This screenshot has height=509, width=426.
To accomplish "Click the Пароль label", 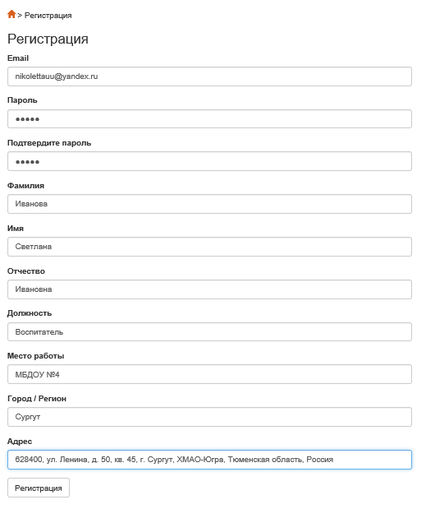I will click(22, 100).
